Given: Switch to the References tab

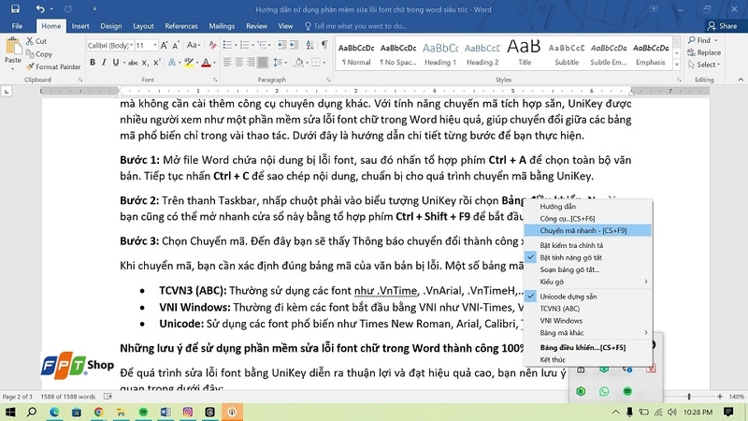Looking at the screenshot, I should tap(181, 26).
